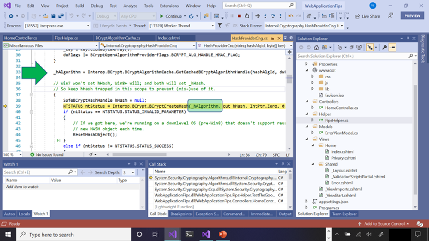This screenshot has height=241, width=429.
Task: Open Properties wrench icon in Solution Explorer
Action: tap(385, 48)
